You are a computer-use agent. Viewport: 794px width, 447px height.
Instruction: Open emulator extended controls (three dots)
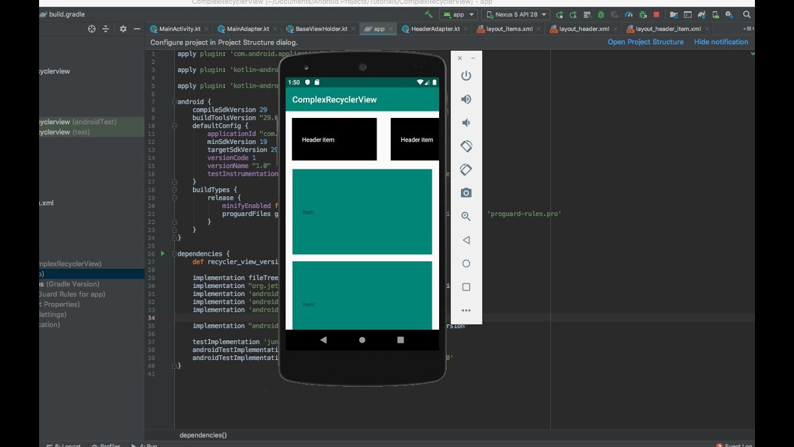tap(466, 310)
